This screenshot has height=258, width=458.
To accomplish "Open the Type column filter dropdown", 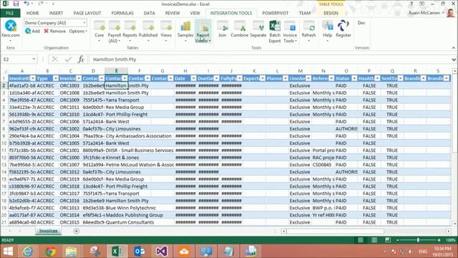I will pyautogui.click(x=56, y=78).
